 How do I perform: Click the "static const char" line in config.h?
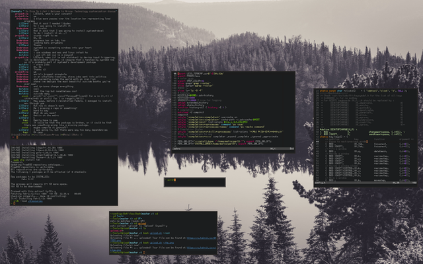(364, 91)
